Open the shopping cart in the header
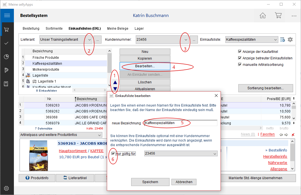Viewport: 301px width, 195px height. pyautogui.click(x=278, y=16)
